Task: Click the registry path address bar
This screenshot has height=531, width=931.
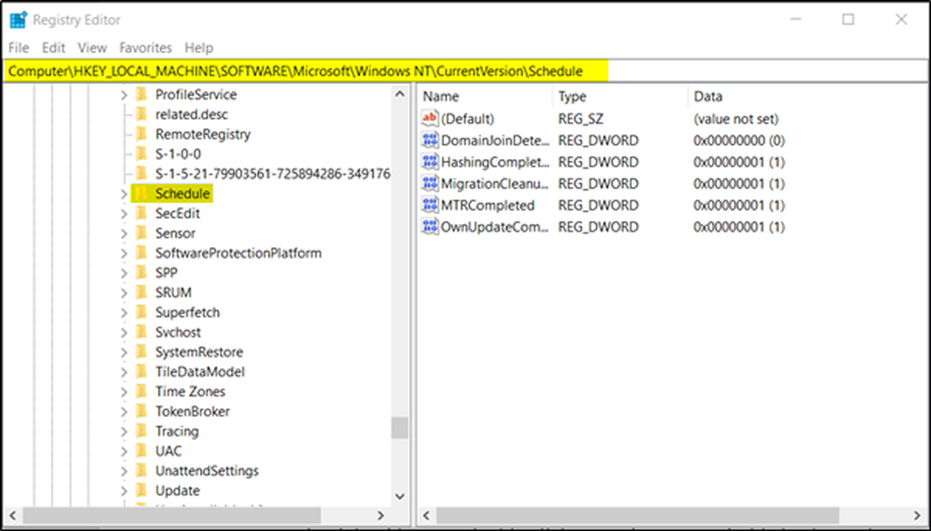Action: (465, 71)
